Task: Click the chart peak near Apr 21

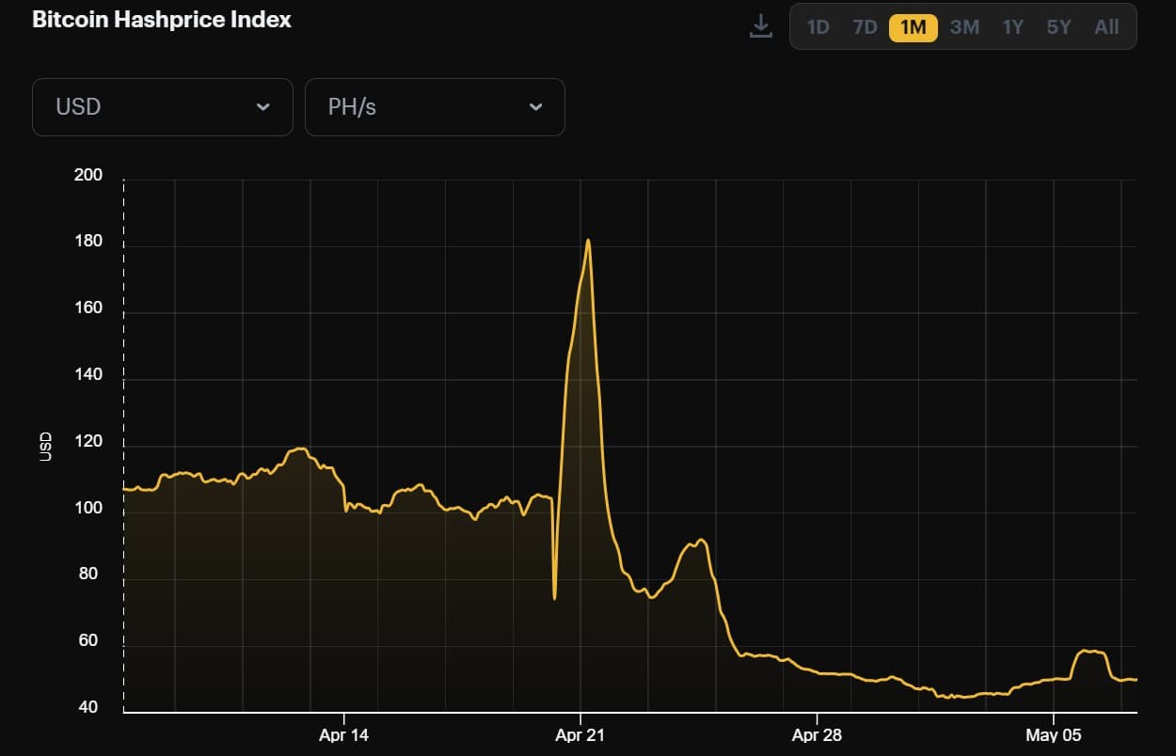Action: (x=588, y=241)
